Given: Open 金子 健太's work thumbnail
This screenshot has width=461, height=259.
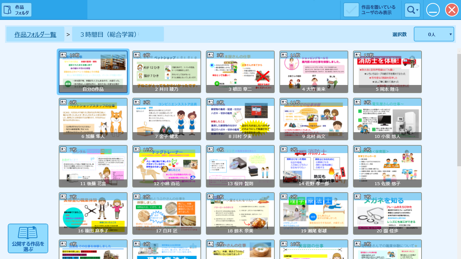Looking at the screenshot, I should click(x=167, y=119).
